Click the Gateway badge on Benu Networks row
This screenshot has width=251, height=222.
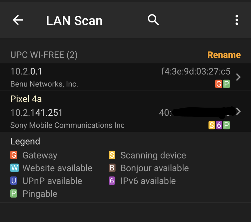click(x=219, y=84)
